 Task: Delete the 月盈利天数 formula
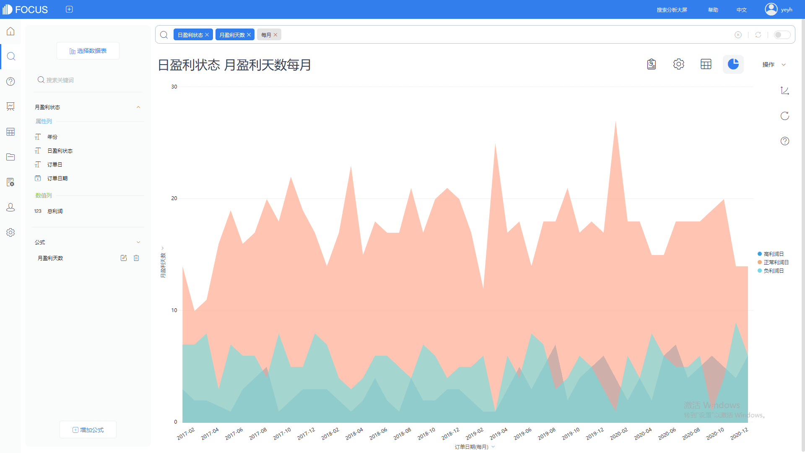point(136,258)
